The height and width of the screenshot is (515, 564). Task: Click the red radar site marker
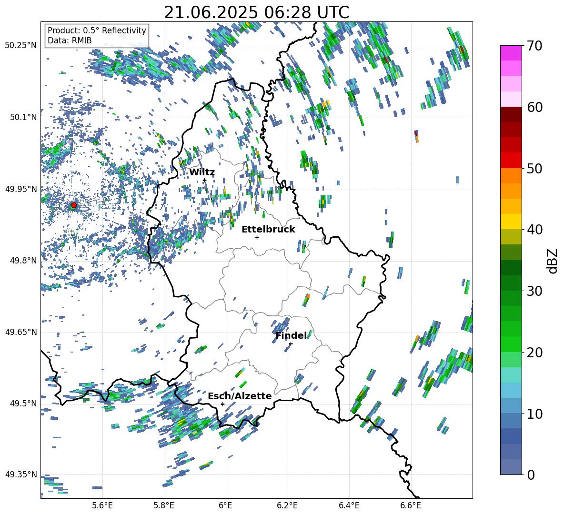[x=74, y=205]
